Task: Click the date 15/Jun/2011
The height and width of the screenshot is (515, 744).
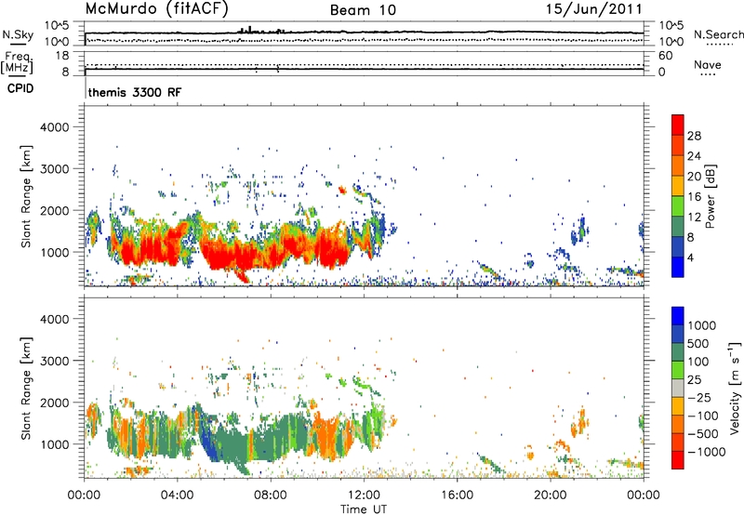Action: coord(593,9)
